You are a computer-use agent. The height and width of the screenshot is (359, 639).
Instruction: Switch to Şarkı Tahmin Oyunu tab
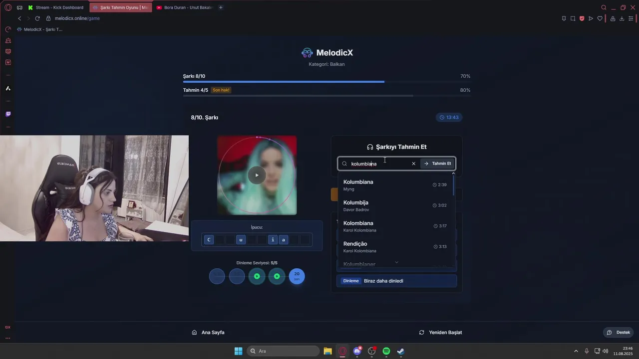tap(120, 7)
